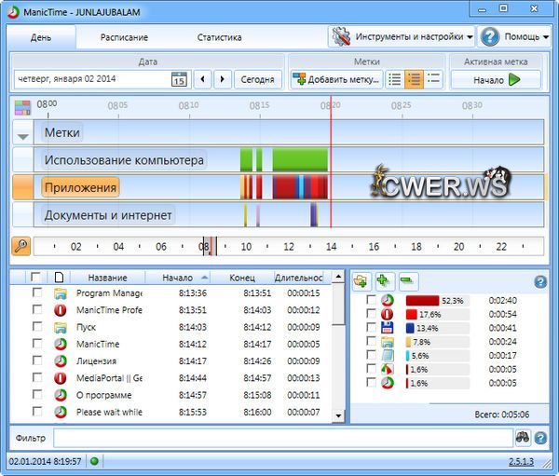
Task: Select the Приложения timeline label
Action: pos(80,187)
